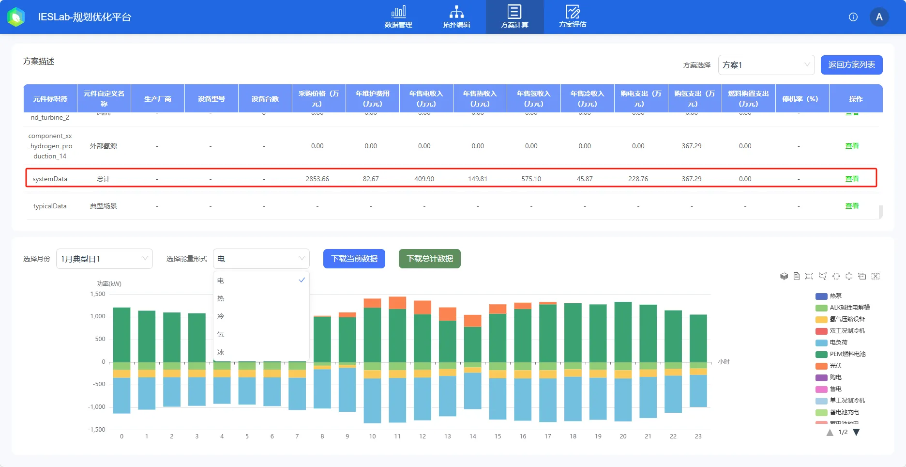906x467 pixels.
Task: Click 查看 in the systemData 总计 row
Action: [852, 179]
